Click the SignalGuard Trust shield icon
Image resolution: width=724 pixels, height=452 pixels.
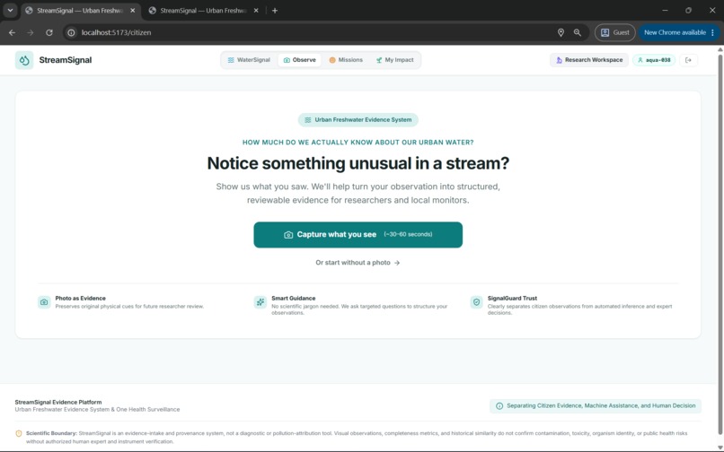coord(476,302)
